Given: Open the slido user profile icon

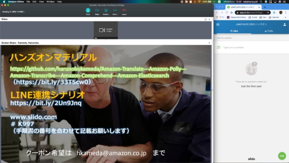Looking at the screenshot, I should pyautogui.click(x=284, y=24).
